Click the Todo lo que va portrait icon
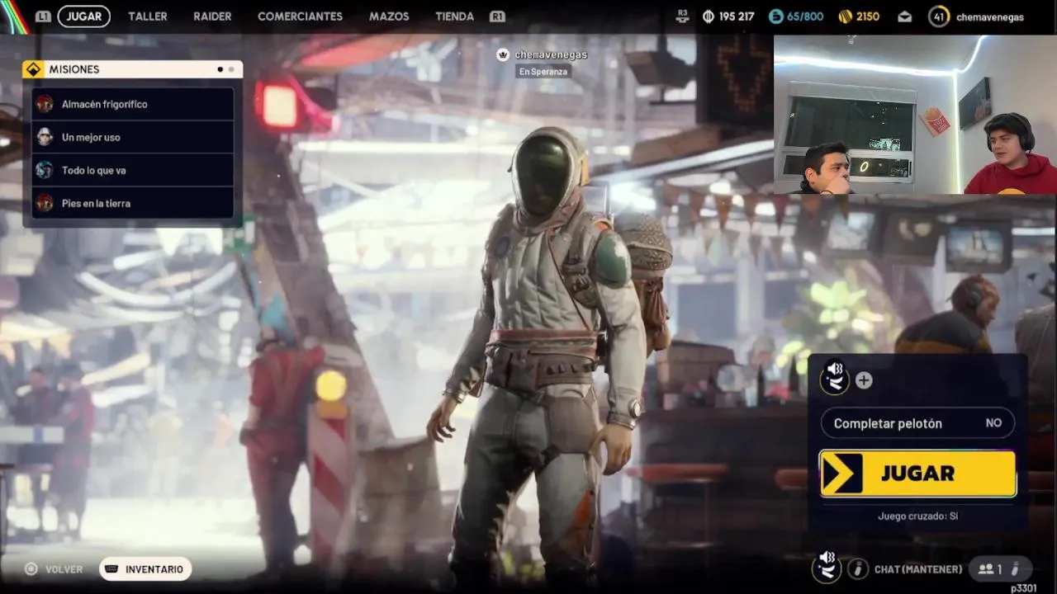Screen dimensions: 1057x594 [45, 170]
